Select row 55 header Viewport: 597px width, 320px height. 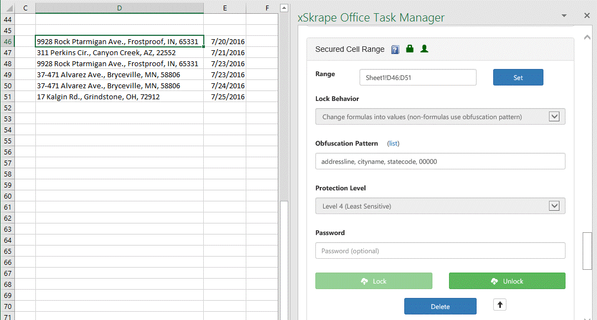tap(8, 141)
